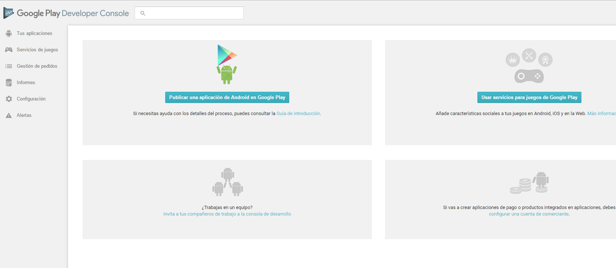The height and width of the screenshot is (268, 616).
Task: Click Usar servicios para juegos de Google Play
Action: pos(529,97)
